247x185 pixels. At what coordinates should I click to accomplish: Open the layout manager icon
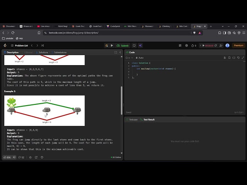180,45
